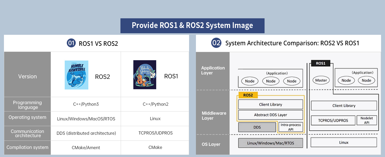The width and height of the screenshot is (385, 157).
Task: Select the black ROS1 tag in diagram
Action: pos(320,63)
